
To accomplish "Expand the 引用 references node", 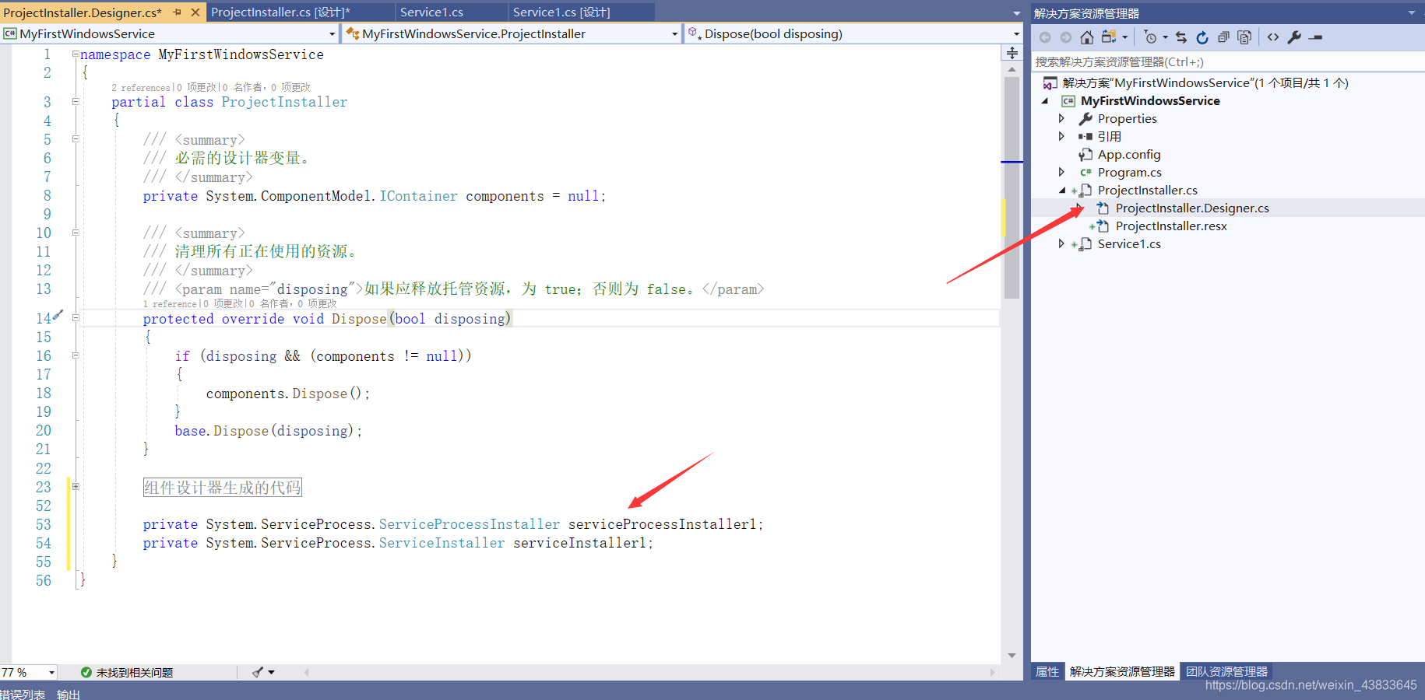I will (x=1061, y=136).
